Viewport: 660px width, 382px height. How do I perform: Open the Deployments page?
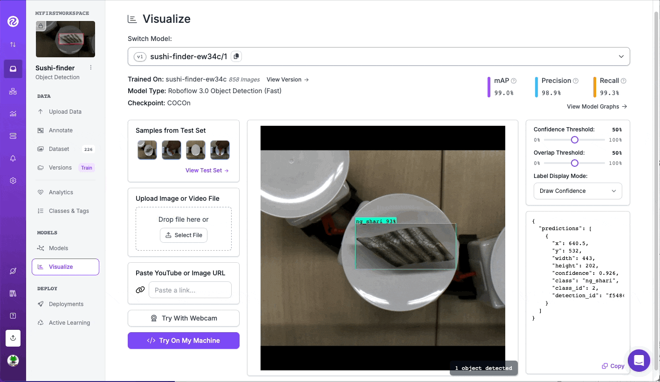[x=65, y=304]
